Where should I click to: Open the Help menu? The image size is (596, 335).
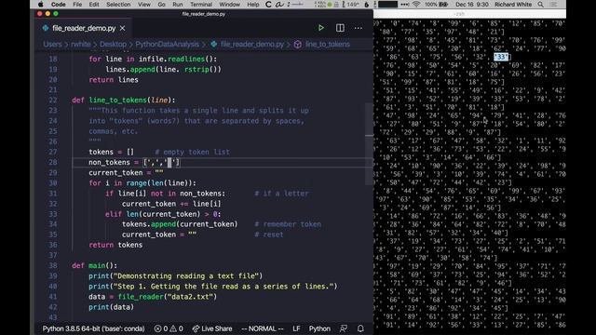(252, 5)
